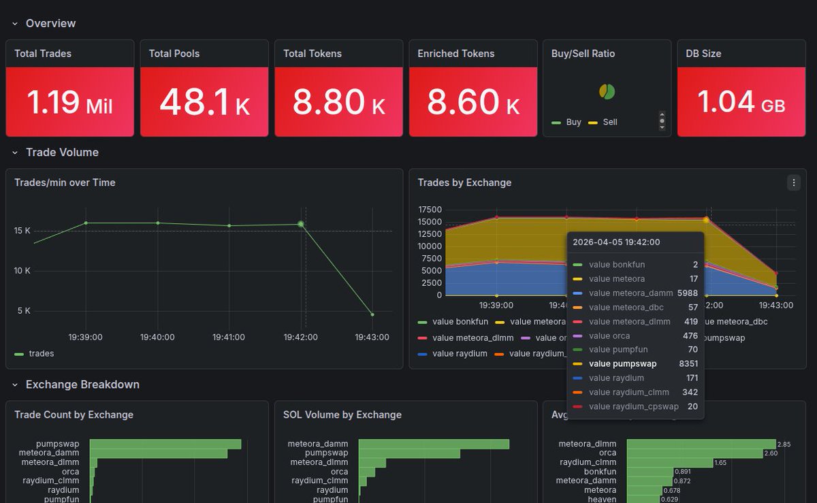
Task: Click the 48.1 K stat value
Action: pyautogui.click(x=204, y=103)
